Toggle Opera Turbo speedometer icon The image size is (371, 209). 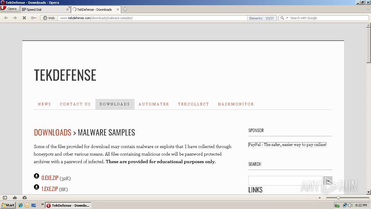[25, 198]
